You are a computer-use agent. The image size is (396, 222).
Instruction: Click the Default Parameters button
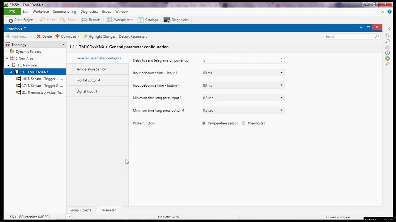pyautogui.click(x=133, y=36)
